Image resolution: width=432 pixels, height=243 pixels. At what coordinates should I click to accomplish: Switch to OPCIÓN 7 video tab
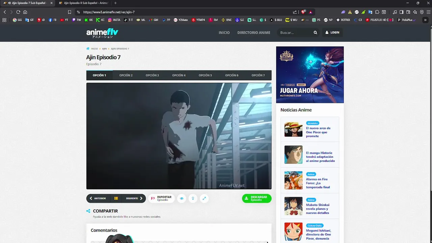[x=258, y=75]
